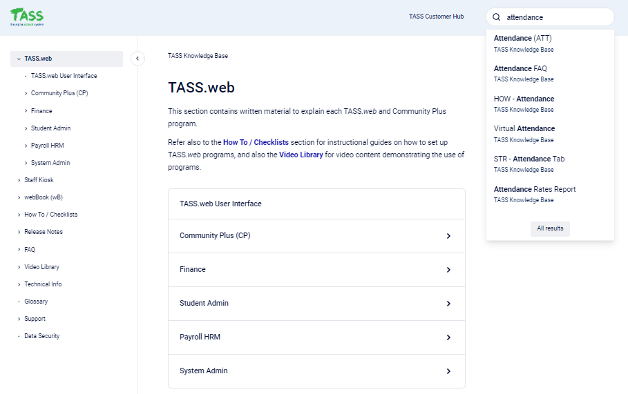Click the All results button
Viewport: 628px width, 394px height.
[550, 228]
